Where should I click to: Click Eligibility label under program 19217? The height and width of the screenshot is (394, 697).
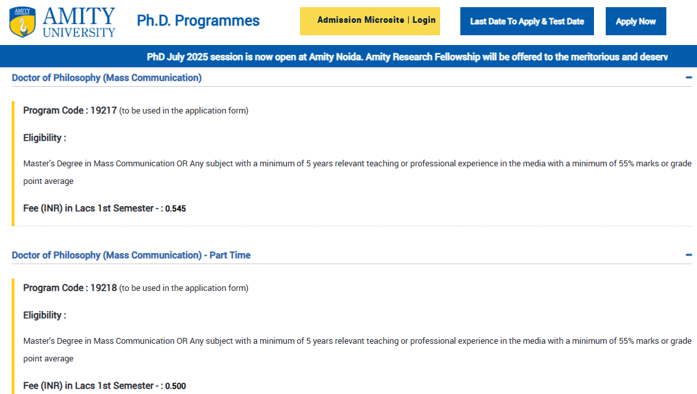click(x=44, y=138)
